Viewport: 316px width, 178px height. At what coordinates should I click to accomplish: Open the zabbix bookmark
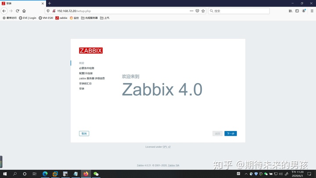point(61,18)
